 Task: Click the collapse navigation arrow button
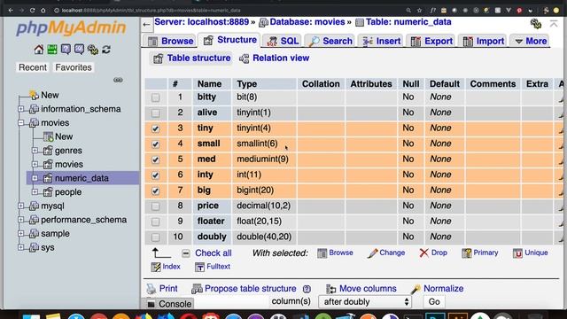146,25
